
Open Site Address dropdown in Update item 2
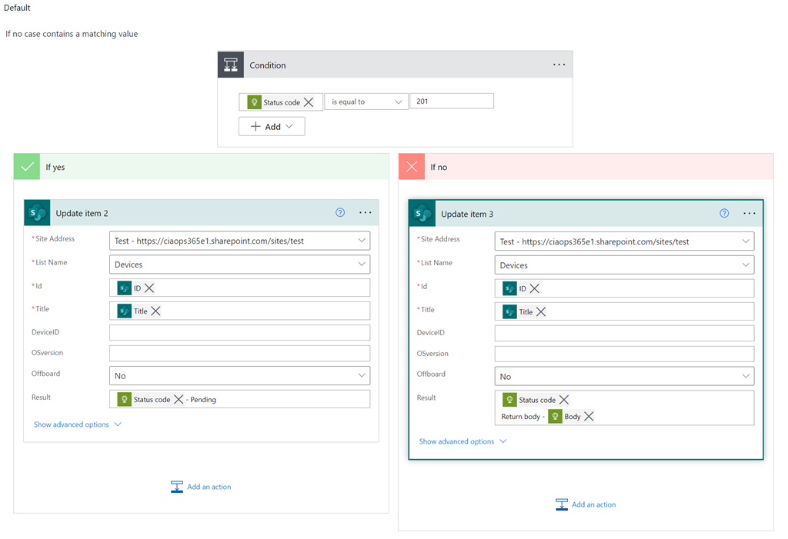pos(362,241)
